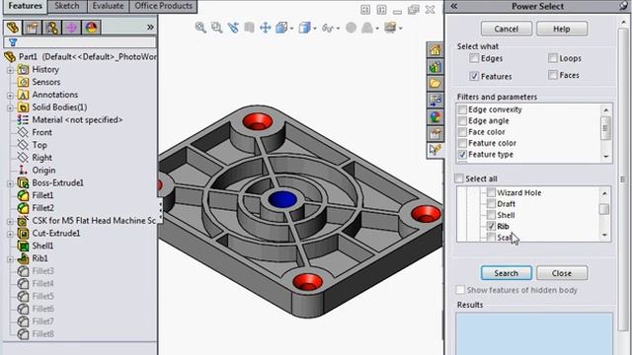Image resolution: width=632 pixels, height=355 pixels.
Task: Open the ConfigurationManager tab icon
Action: 52,28
